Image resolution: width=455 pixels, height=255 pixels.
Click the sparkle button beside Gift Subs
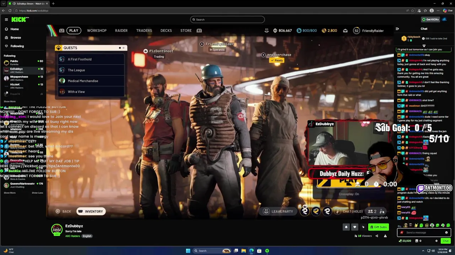pos(363,227)
